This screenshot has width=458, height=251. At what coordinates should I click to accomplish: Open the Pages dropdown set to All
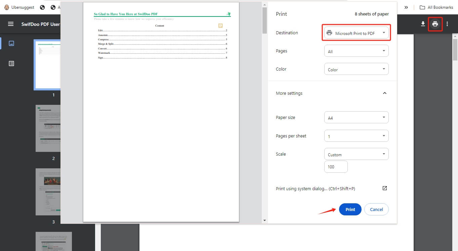tap(357, 51)
